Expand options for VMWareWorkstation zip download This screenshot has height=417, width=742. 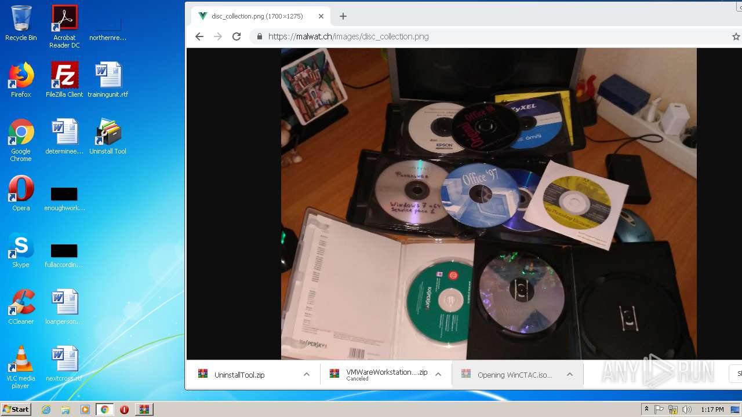438,375
